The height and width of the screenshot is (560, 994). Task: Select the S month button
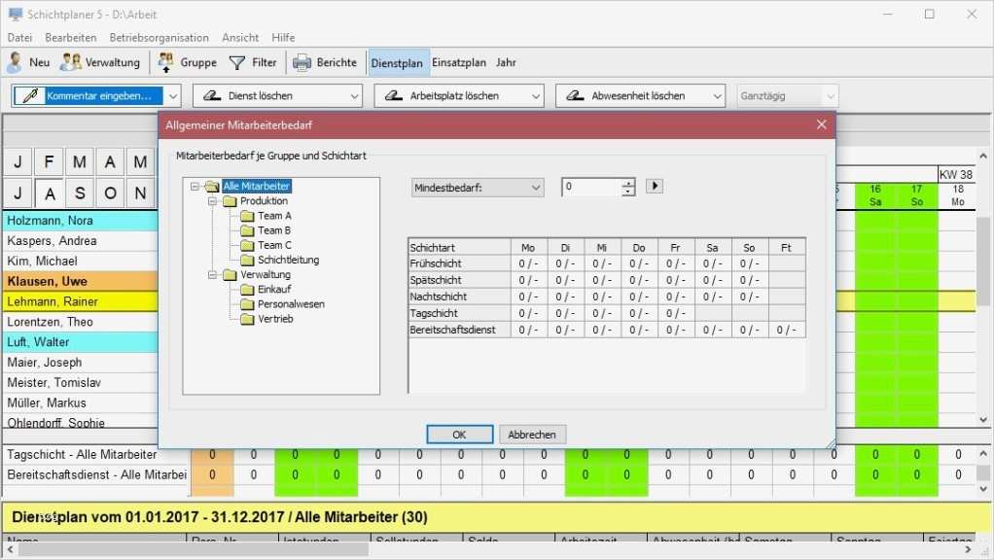point(79,193)
